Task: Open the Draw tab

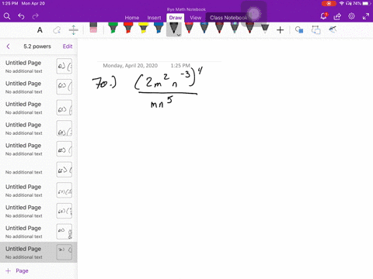Action: pyautogui.click(x=176, y=18)
